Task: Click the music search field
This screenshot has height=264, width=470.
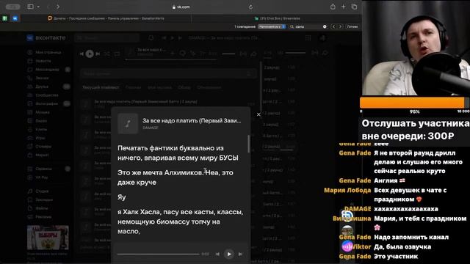Action: [x=168, y=73]
